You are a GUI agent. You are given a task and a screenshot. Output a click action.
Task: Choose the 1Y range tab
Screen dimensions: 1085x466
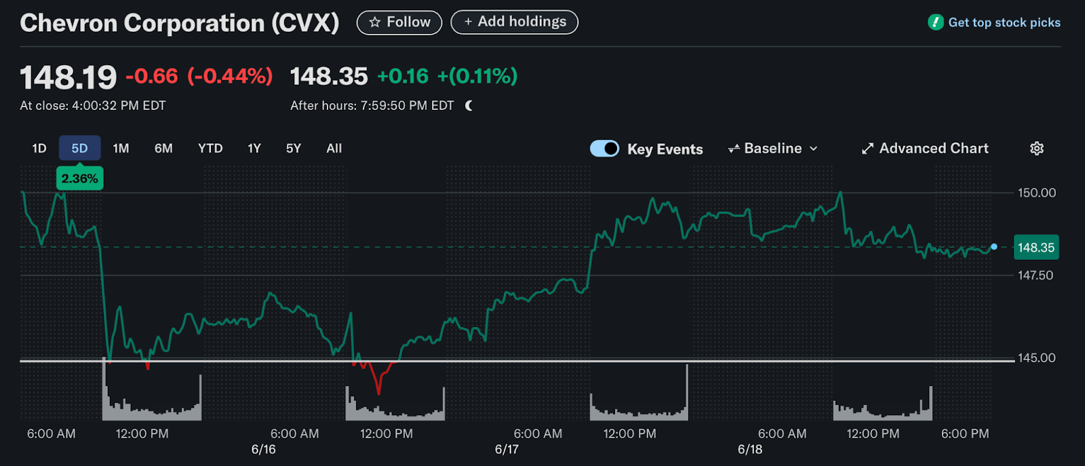(x=254, y=149)
